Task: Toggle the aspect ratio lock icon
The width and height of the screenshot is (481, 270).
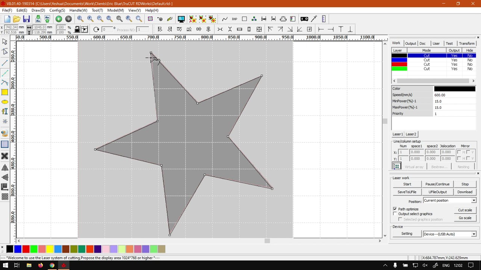Action: click(77, 29)
